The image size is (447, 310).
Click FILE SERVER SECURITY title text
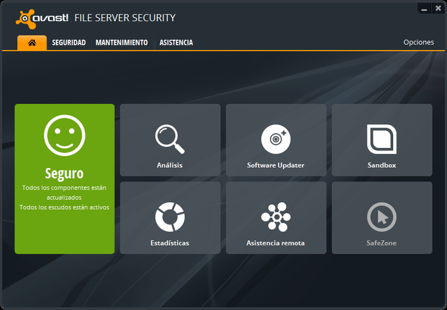click(125, 18)
